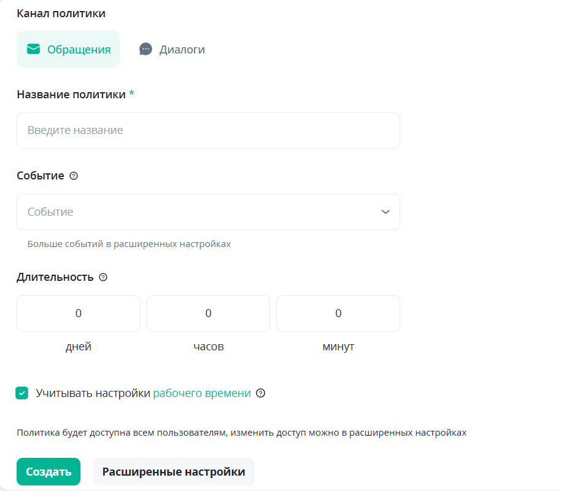Focus the policy name field Введите название

point(208,130)
